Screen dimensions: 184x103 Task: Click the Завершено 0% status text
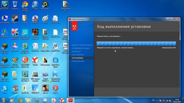point(169,48)
